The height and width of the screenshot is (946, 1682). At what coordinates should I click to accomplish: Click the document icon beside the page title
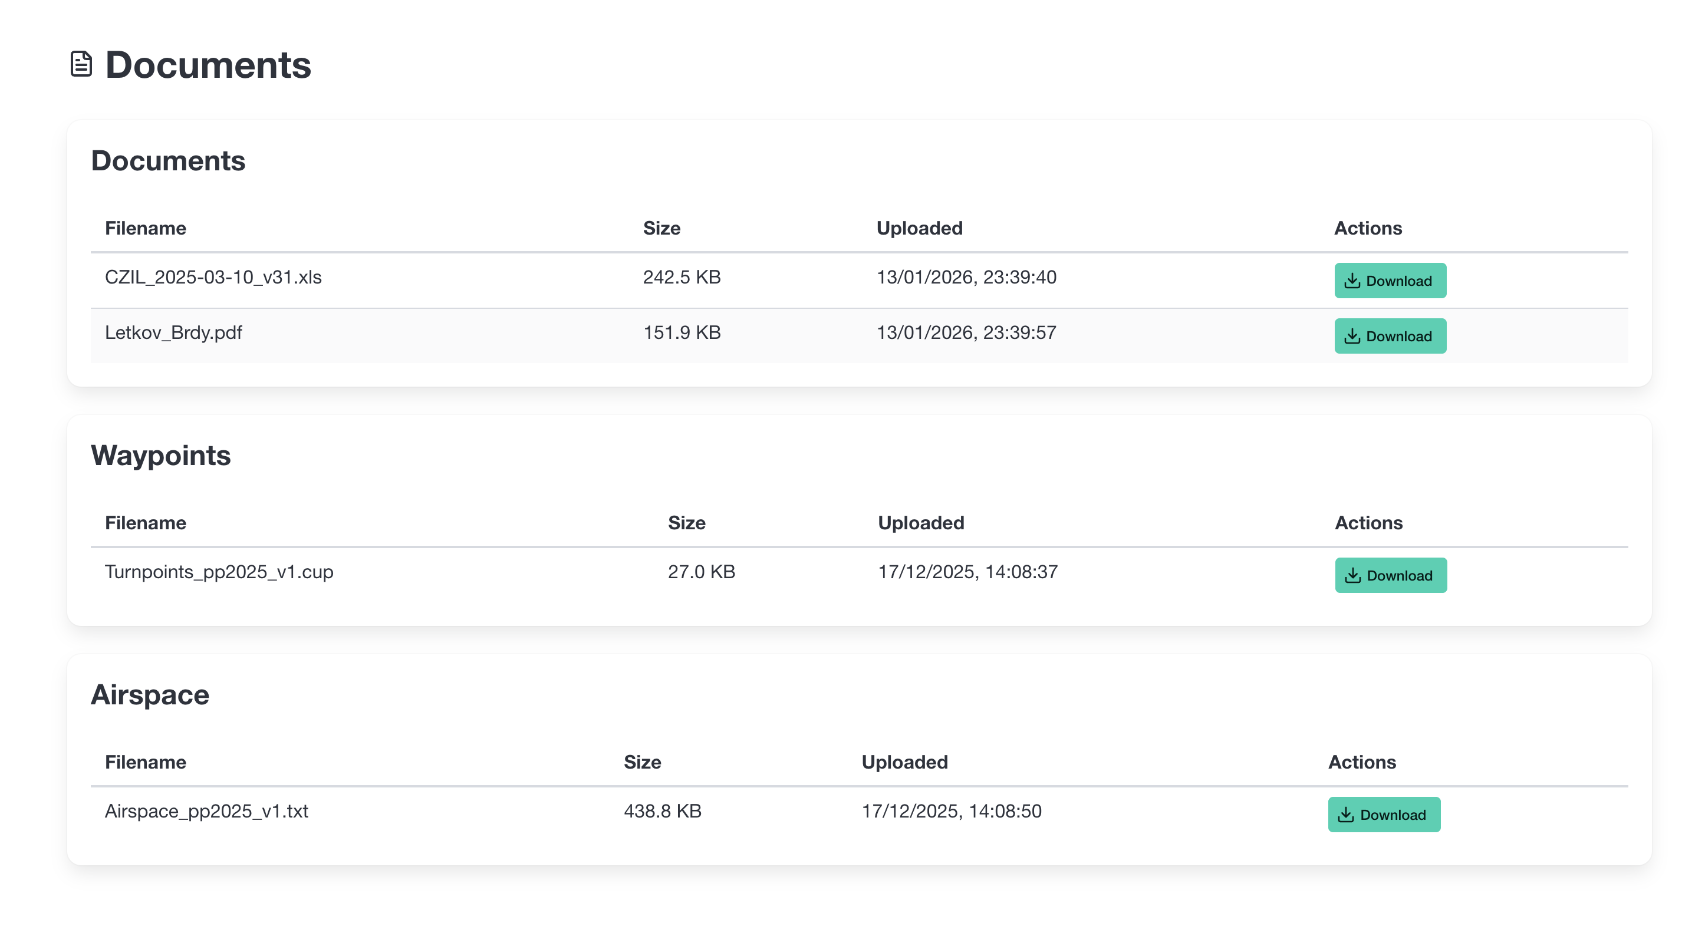(81, 64)
